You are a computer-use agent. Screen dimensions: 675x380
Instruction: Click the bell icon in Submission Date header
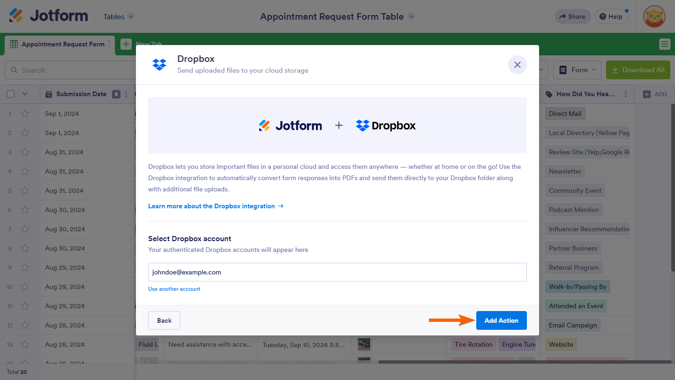(x=116, y=94)
